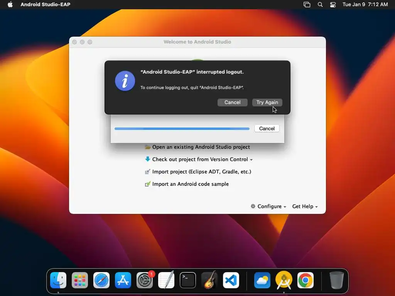
Task: Click the Import code sample icon
Action: pos(148,184)
